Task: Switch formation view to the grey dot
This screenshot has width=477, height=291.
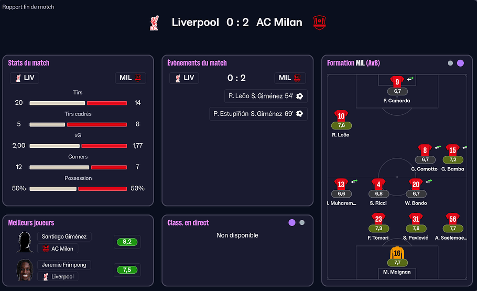Action: click(x=450, y=63)
